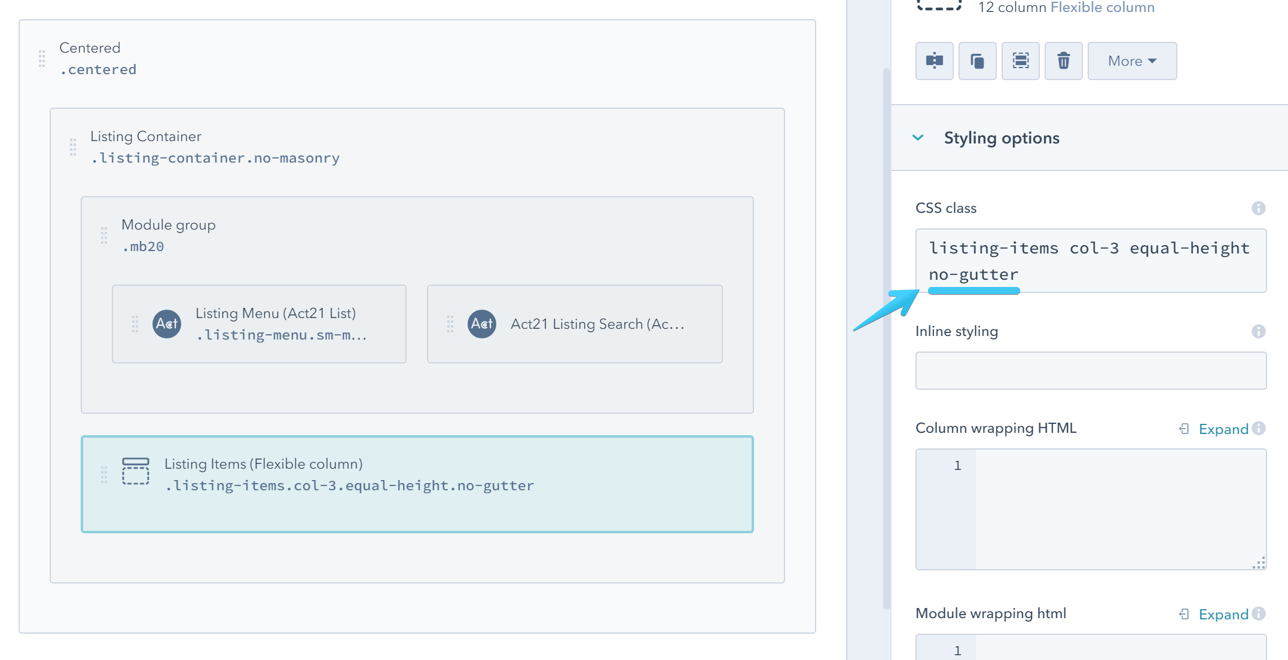This screenshot has width=1288, height=660.
Task: Click into the CSS class text field
Action: (x=1091, y=261)
